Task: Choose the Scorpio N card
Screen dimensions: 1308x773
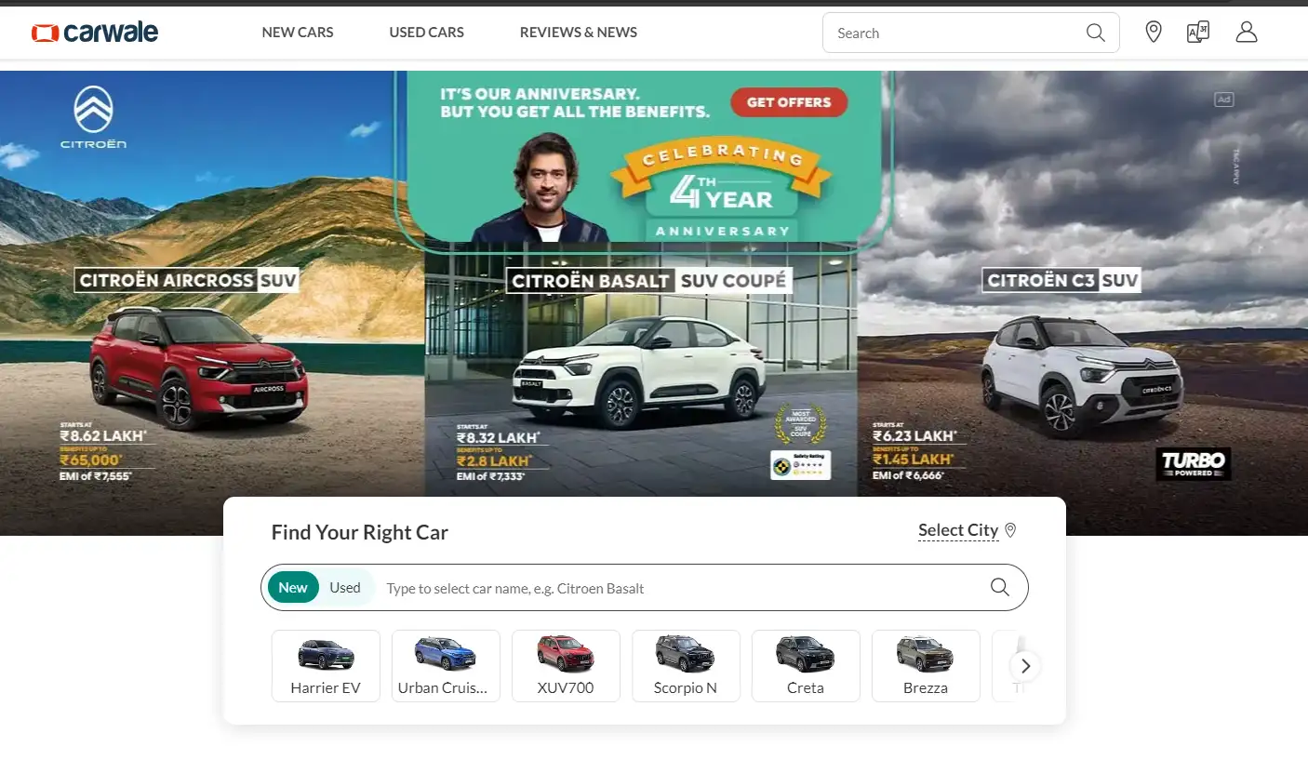Action: pos(686,666)
